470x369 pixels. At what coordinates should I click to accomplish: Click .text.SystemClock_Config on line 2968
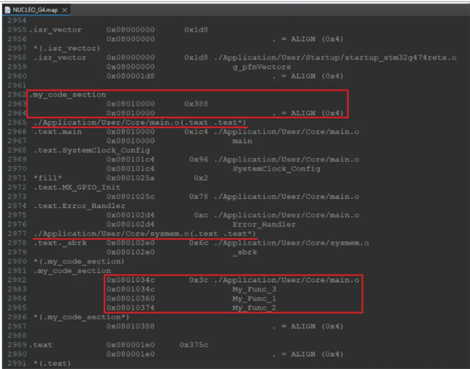coord(92,150)
